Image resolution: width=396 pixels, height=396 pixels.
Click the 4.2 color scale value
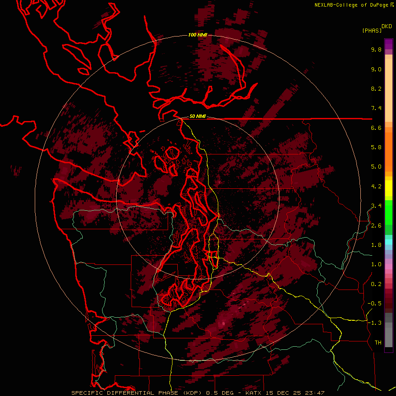tap(376, 187)
